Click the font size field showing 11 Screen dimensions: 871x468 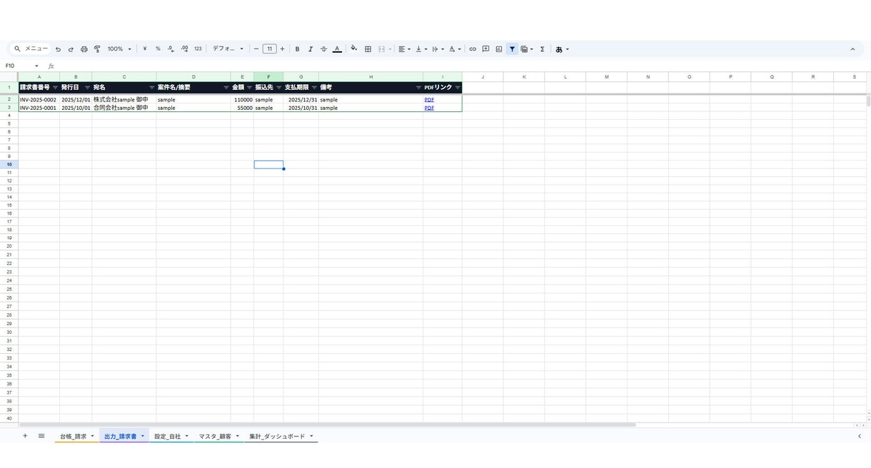click(269, 49)
